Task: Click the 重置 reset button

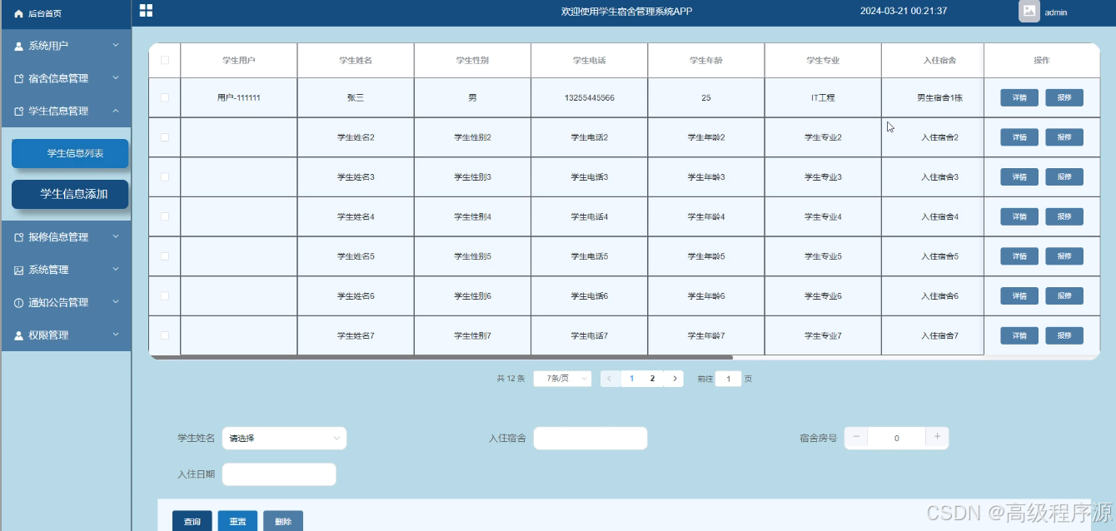Action: tap(237, 521)
